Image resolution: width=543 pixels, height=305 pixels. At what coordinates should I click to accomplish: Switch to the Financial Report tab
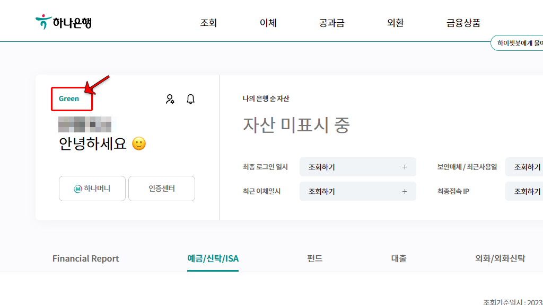click(85, 258)
